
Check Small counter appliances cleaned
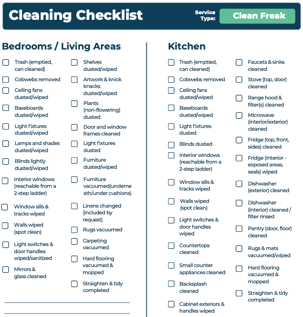(171, 265)
